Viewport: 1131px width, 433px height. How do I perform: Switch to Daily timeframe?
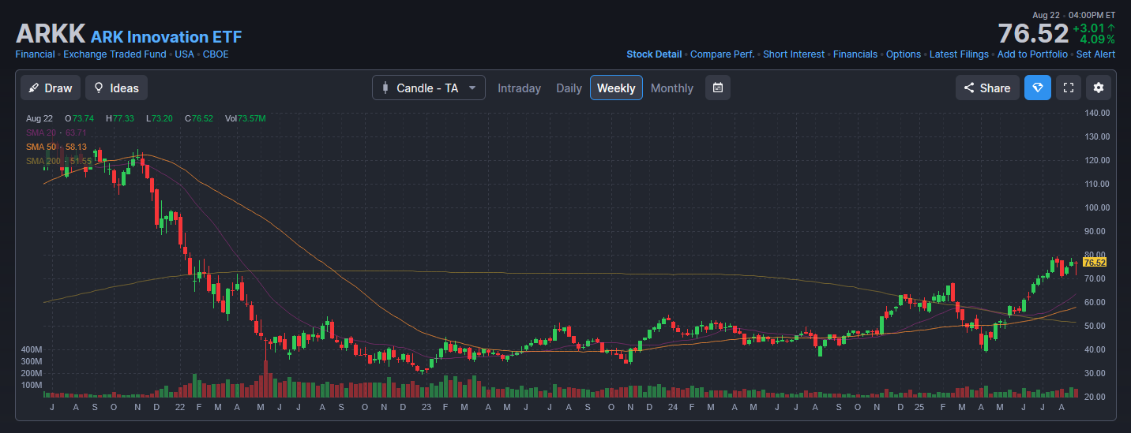coord(569,88)
